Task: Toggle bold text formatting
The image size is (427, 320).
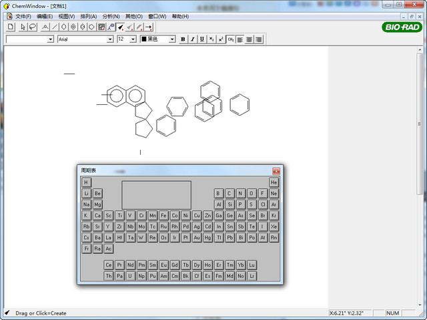Action: click(183, 39)
